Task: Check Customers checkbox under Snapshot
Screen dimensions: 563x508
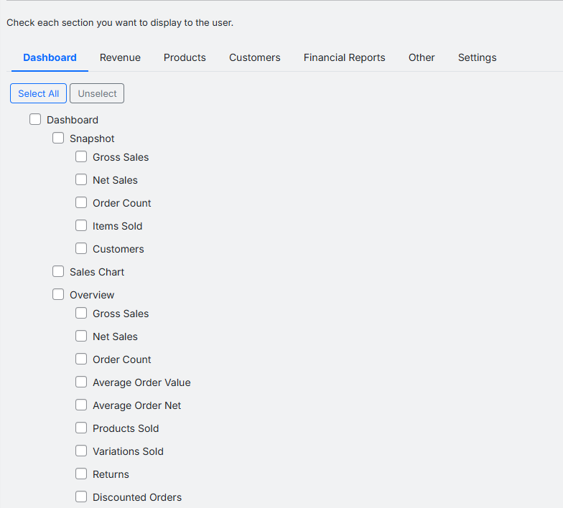Action: click(x=81, y=249)
